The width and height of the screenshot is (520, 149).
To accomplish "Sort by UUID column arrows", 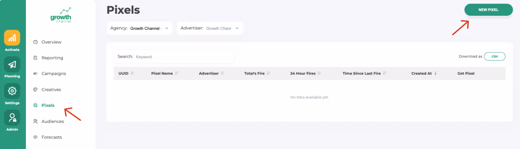I will [132, 73].
